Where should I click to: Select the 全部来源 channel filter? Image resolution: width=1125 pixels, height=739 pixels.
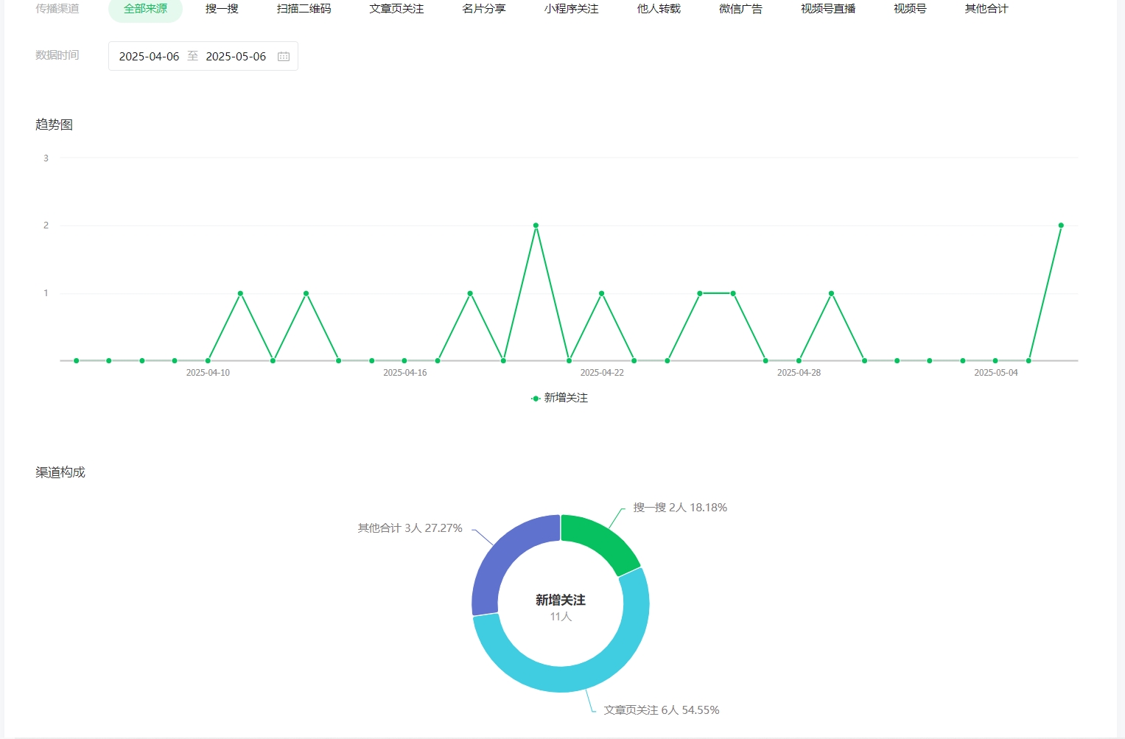click(x=145, y=9)
